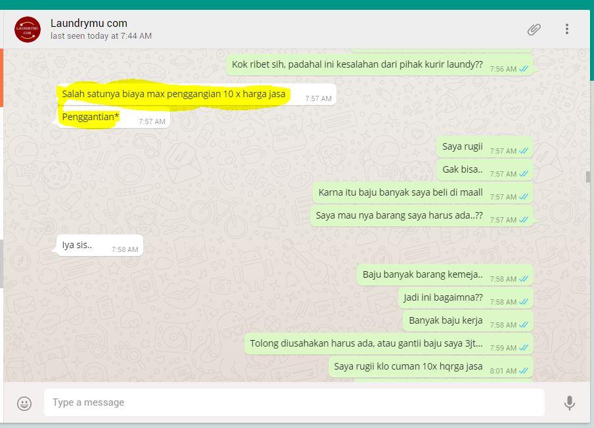The width and height of the screenshot is (594, 428).
Task: Click the 8:01 AM timestamp
Action: coord(503,371)
